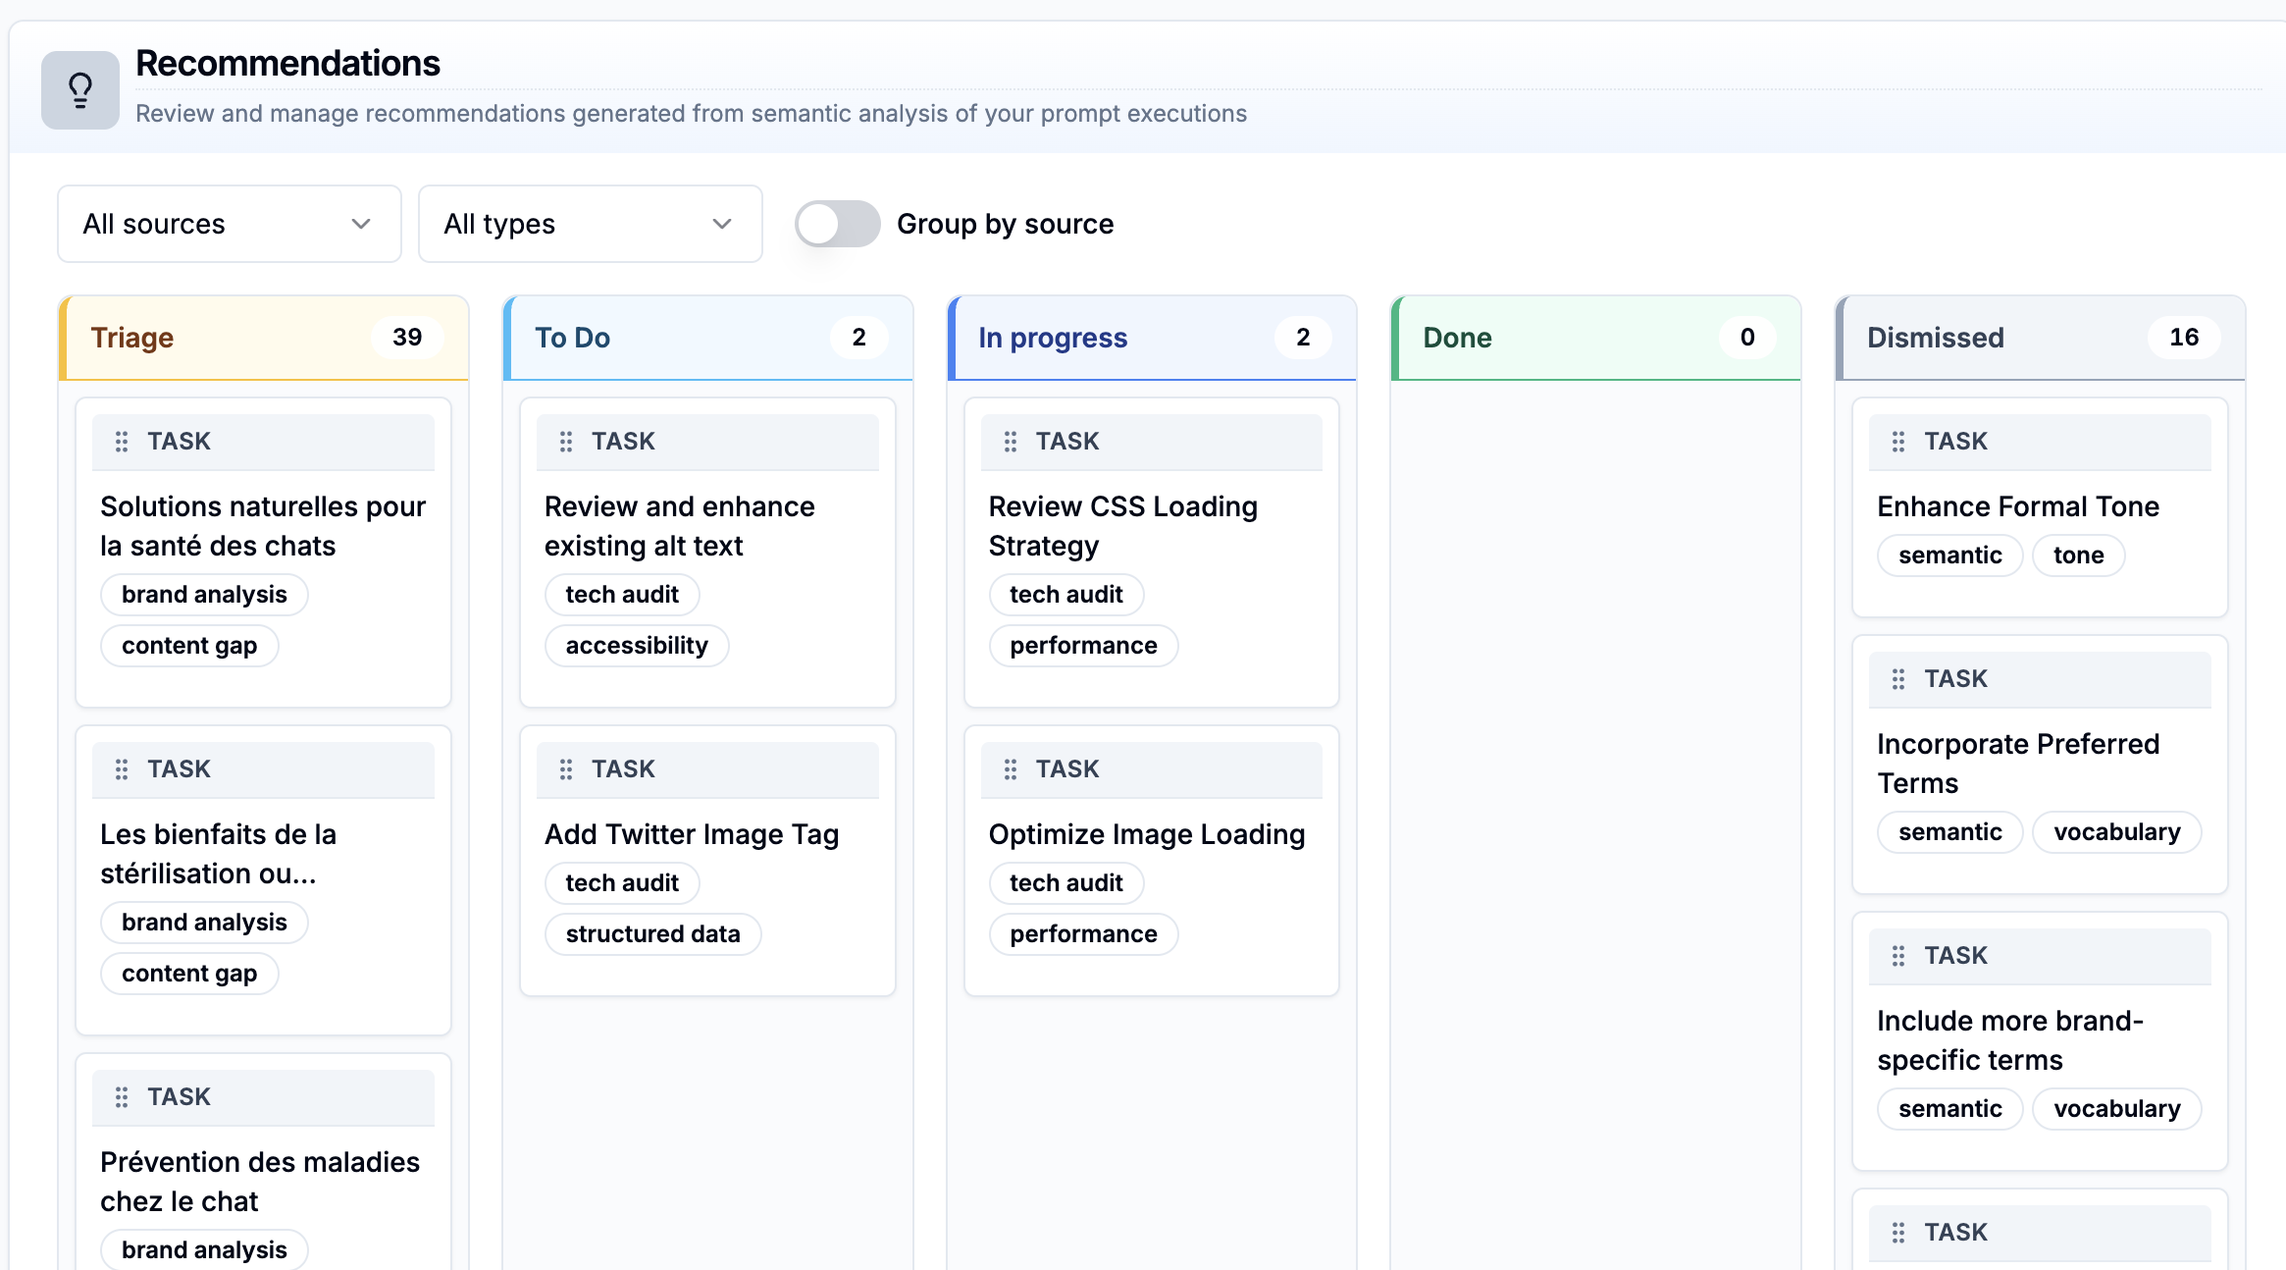The image size is (2286, 1270).
Task: Click the chevron in All types selector
Action: pos(722,224)
